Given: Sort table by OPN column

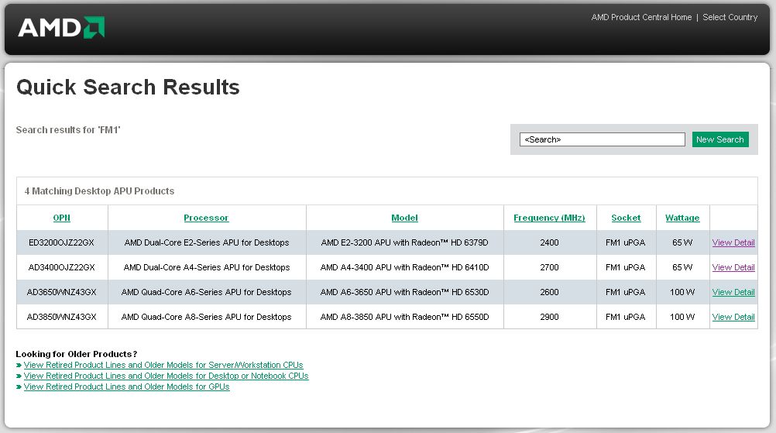Looking at the screenshot, I should point(62,218).
